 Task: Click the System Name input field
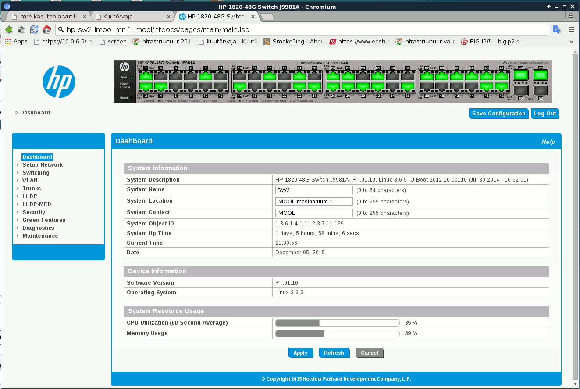click(x=314, y=190)
